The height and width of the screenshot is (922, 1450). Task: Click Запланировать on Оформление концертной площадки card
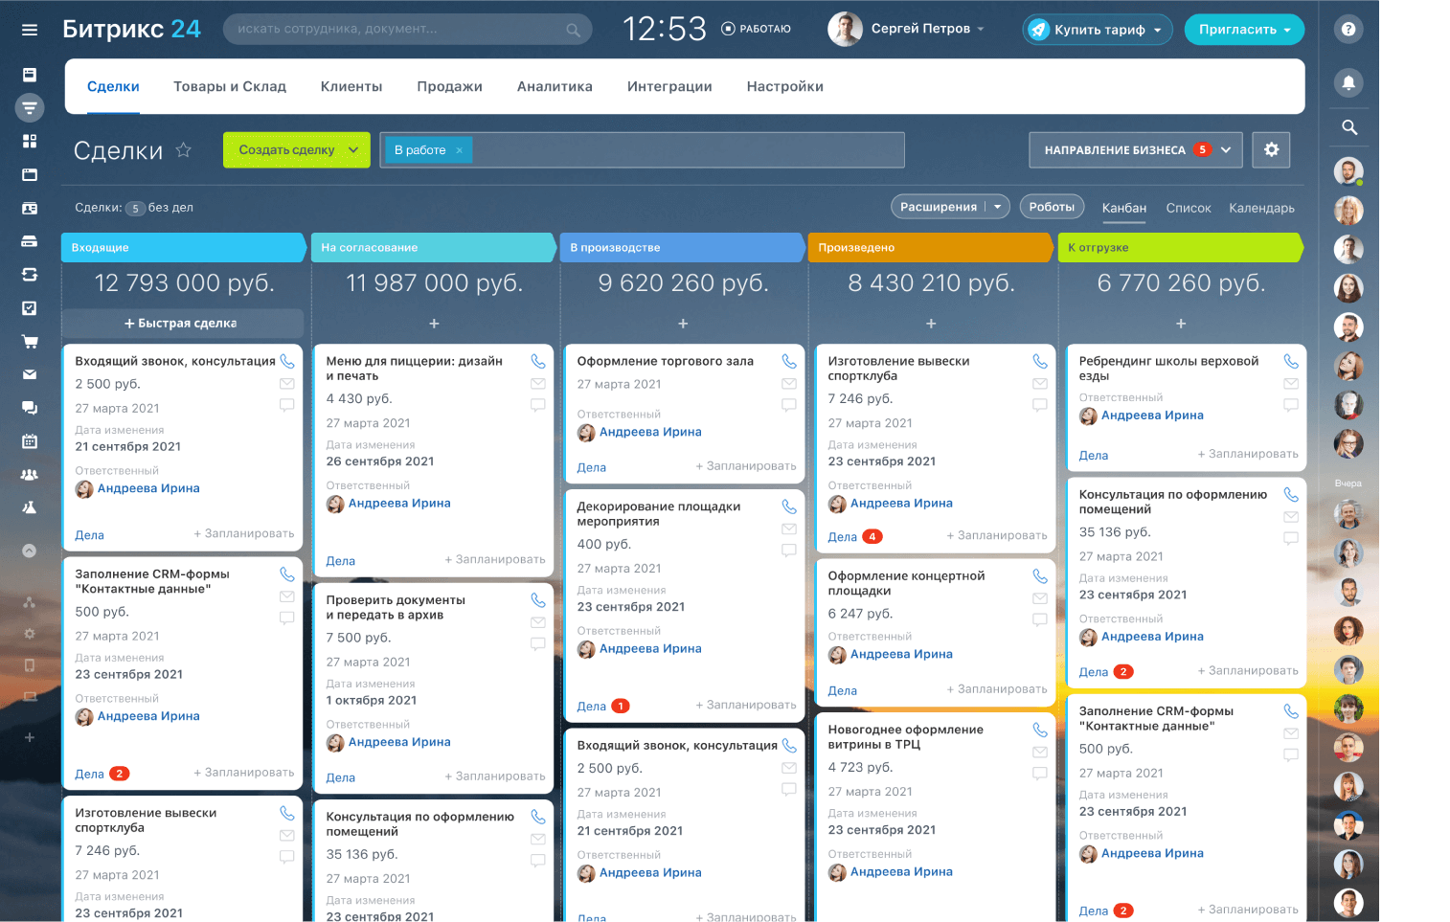coord(997,689)
